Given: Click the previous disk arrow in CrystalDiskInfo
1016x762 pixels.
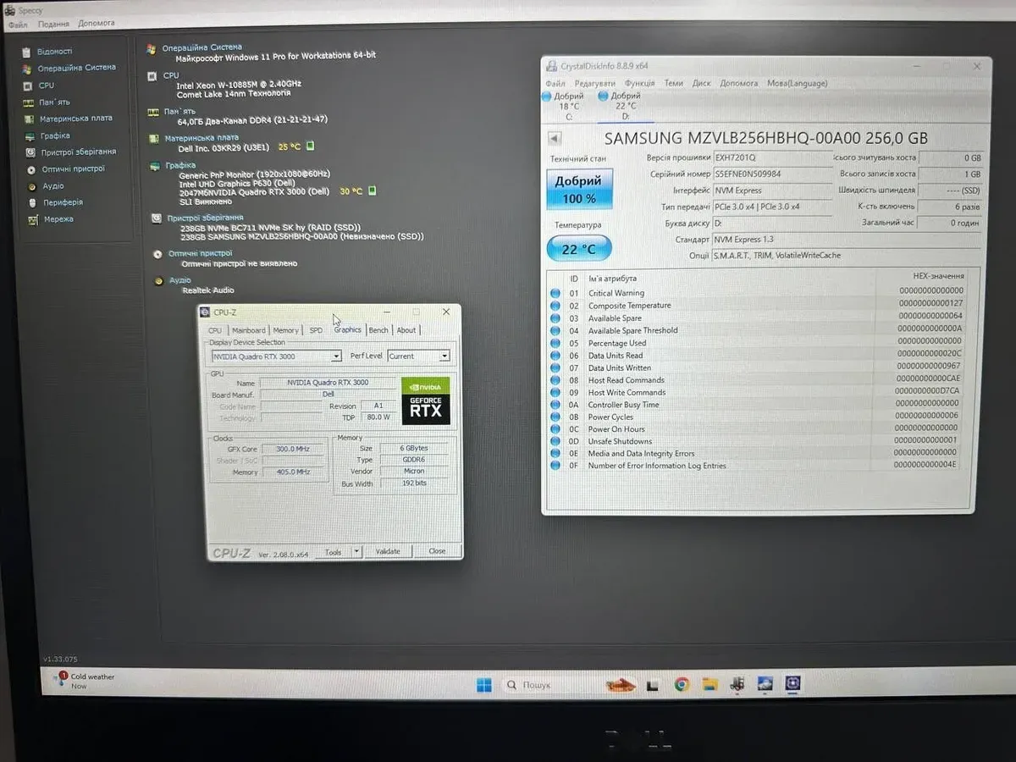Looking at the screenshot, I should click(555, 139).
